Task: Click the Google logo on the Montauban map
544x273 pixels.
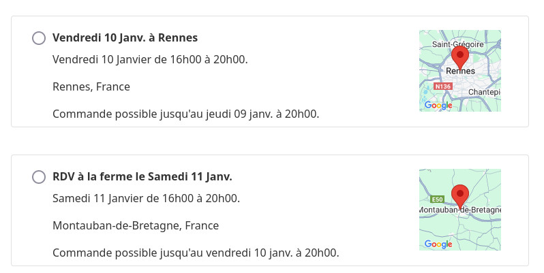Action: 438,244
